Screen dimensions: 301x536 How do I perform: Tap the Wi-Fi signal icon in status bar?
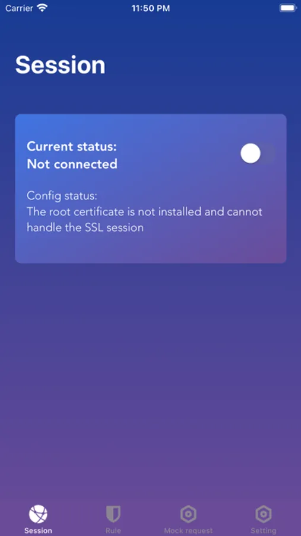point(43,8)
